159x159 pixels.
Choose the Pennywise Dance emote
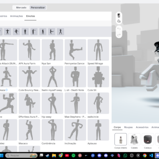75,50
